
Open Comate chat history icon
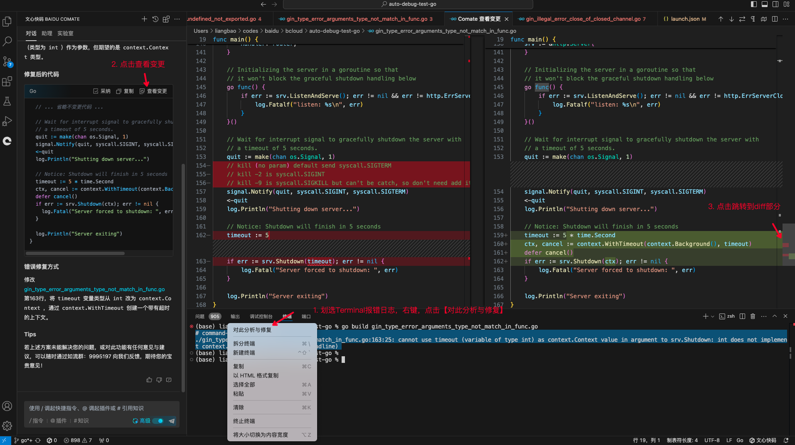coord(155,19)
